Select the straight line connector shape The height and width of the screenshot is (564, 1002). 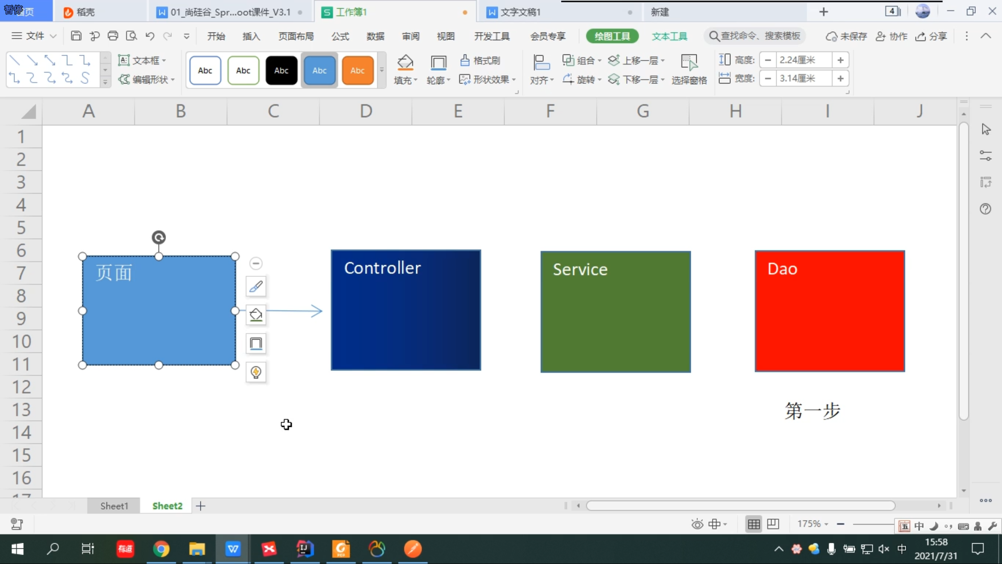pos(14,60)
